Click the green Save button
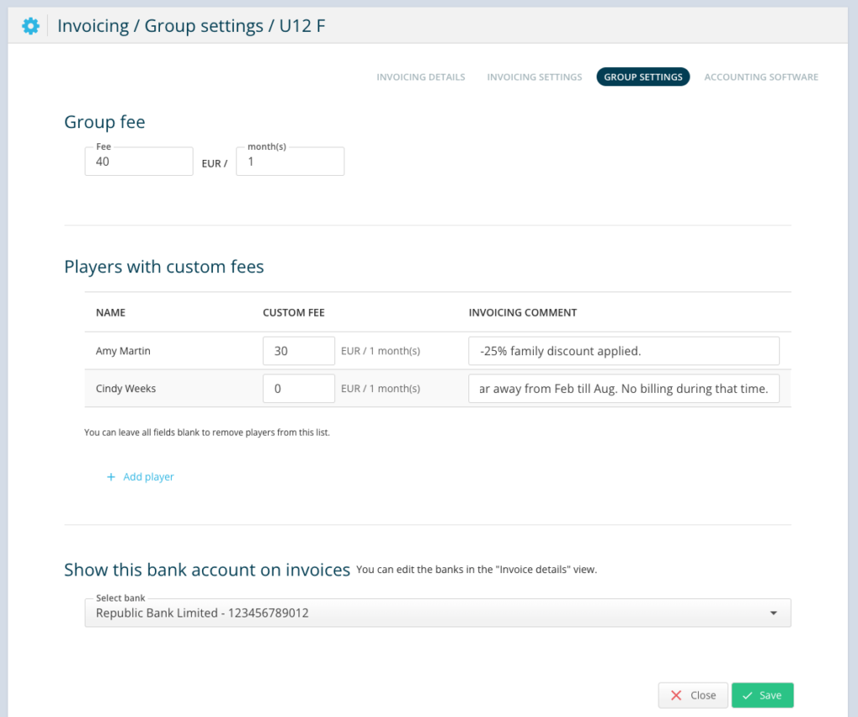 click(x=762, y=695)
